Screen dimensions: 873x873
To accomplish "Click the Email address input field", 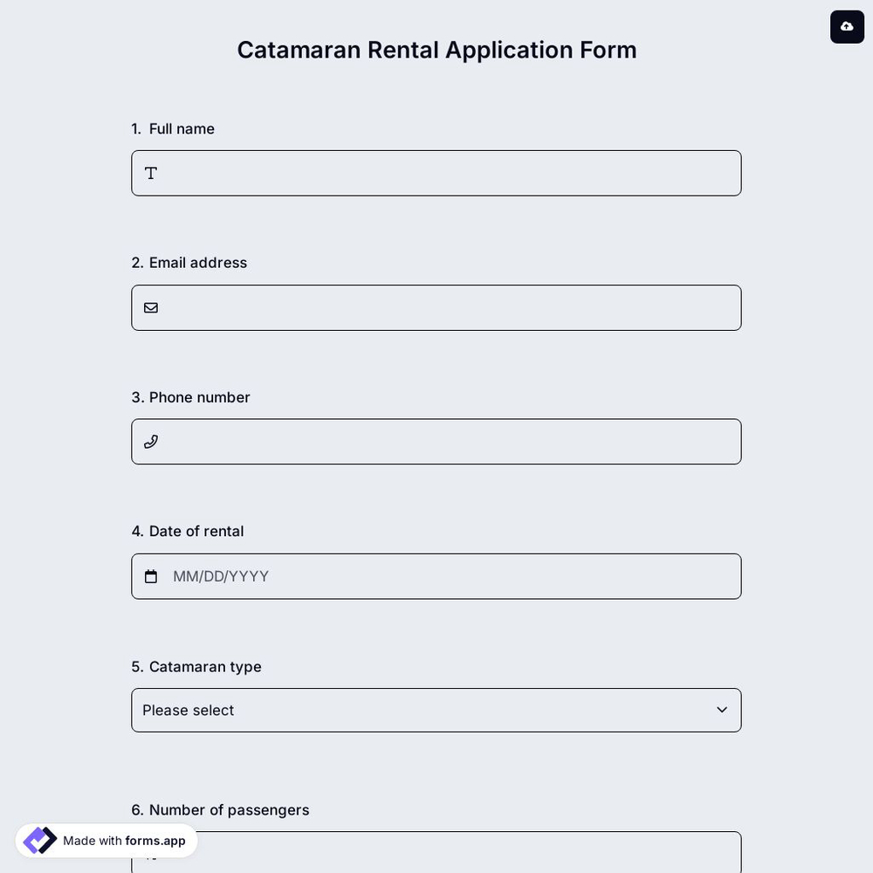I will coord(436,306).
